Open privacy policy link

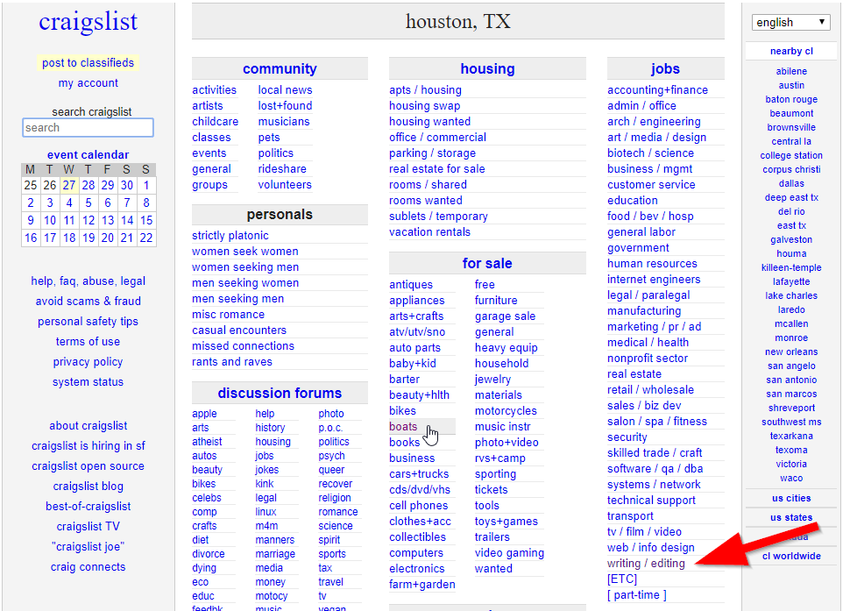(88, 362)
